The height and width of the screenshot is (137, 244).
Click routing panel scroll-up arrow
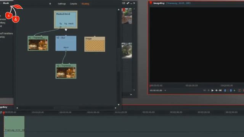pyautogui.click(x=119, y=10)
